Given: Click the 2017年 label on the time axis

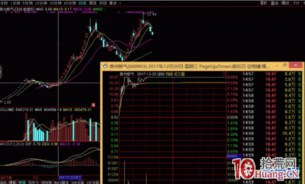Looking at the screenshot, I should coord(6,177).
